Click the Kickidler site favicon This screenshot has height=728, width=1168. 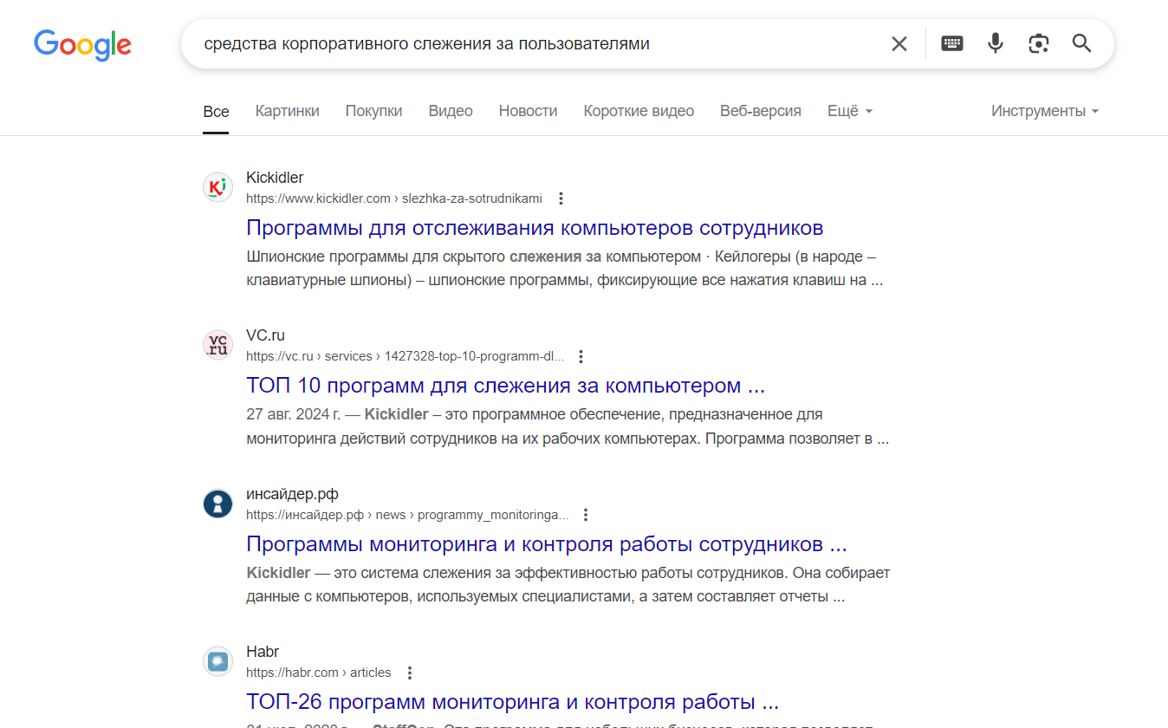tap(217, 187)
